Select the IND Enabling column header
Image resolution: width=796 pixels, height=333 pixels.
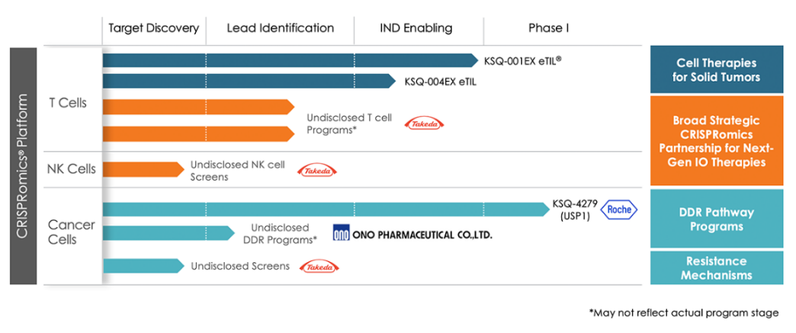416,28
